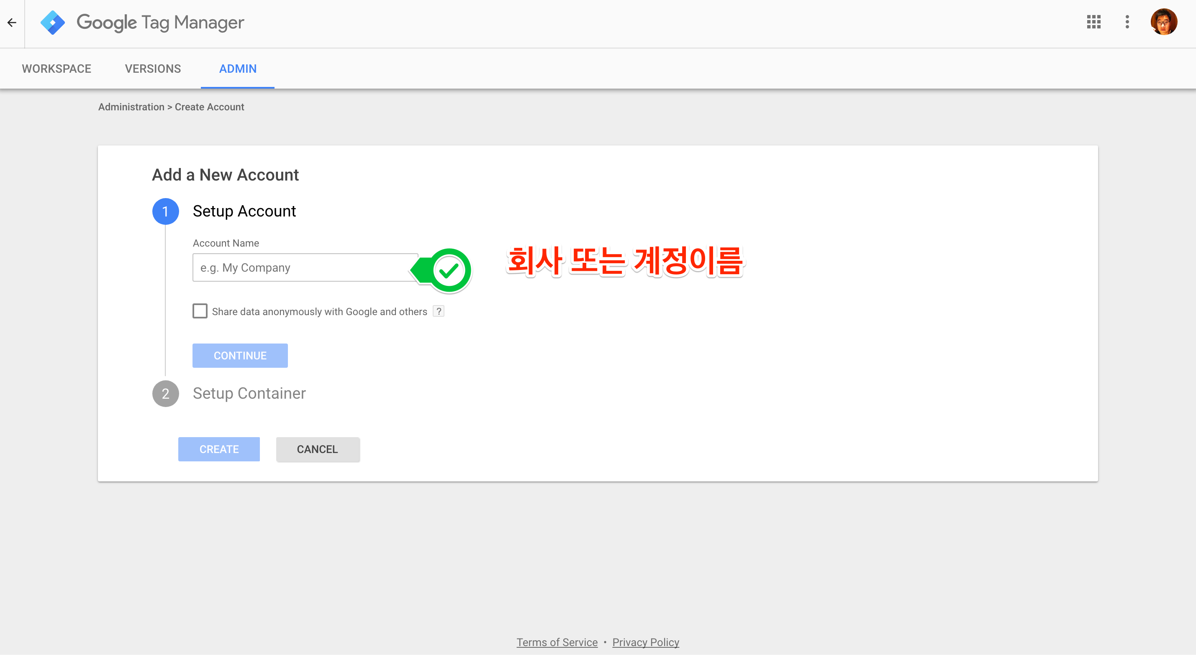Viewport: 1196px width, 672px height.
Task: Open the Google apps grid icon
Action: 1093,22
